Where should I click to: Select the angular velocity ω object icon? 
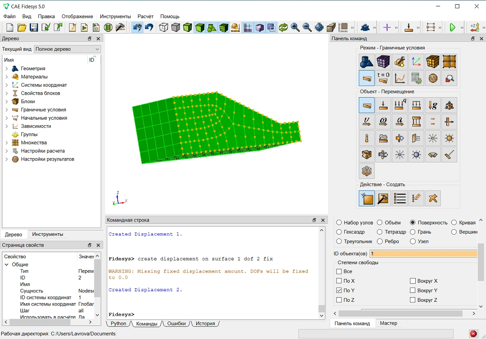pyautogui.click(x=383, y=122)
